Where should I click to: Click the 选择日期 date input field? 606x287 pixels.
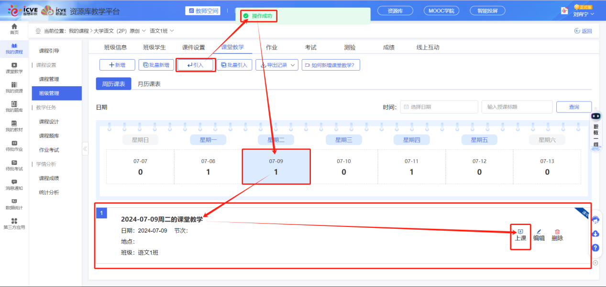coord(439,107)
